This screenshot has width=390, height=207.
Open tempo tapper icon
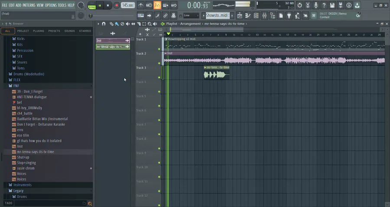point(297,16)
